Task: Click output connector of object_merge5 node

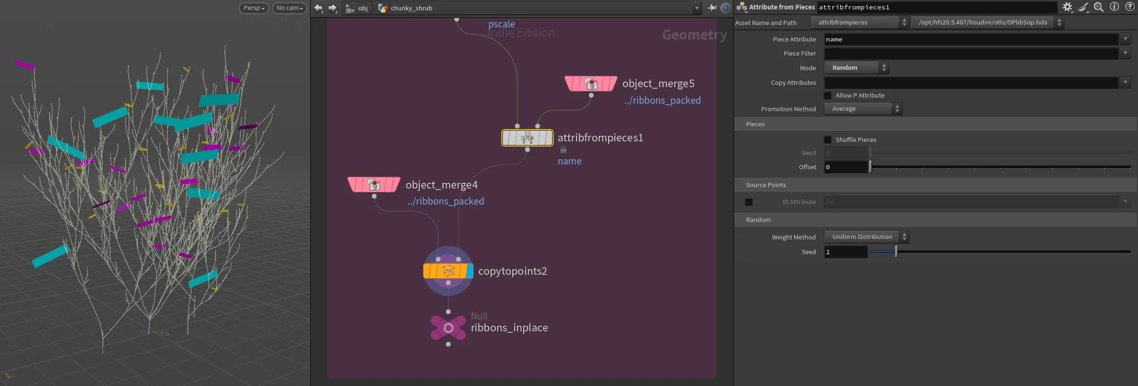Action: click(591, 95)
